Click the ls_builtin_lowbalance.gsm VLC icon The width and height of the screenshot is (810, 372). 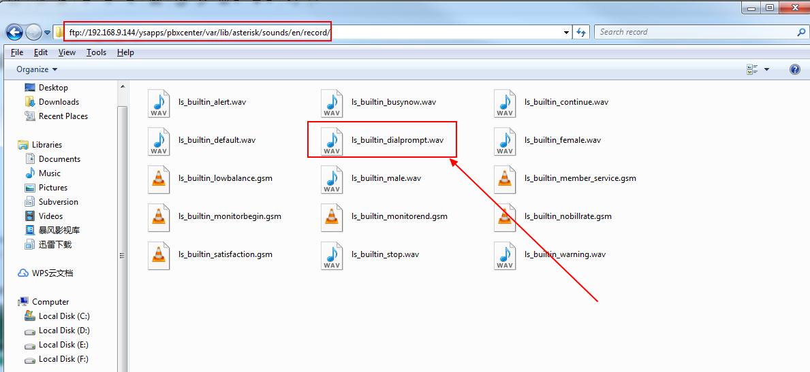coord(159,179)
